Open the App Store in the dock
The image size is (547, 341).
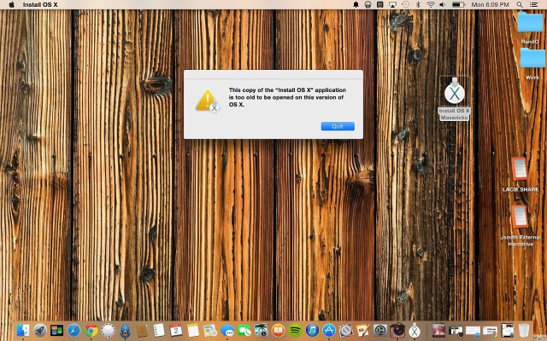pos(328,330)
